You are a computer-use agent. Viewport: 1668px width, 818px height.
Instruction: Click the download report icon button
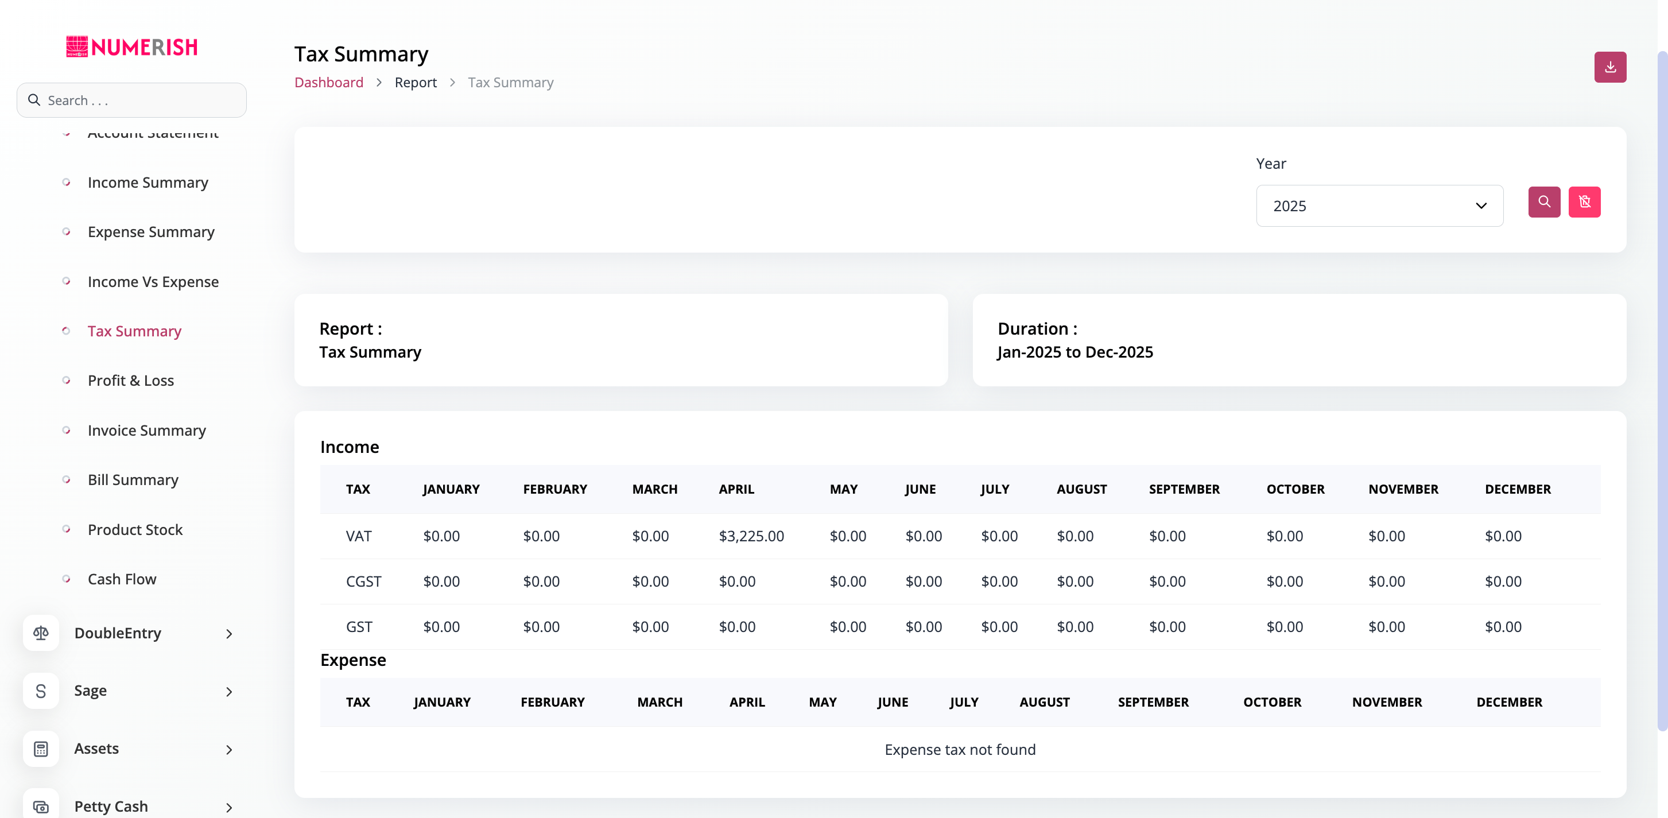click(1609, 67)
